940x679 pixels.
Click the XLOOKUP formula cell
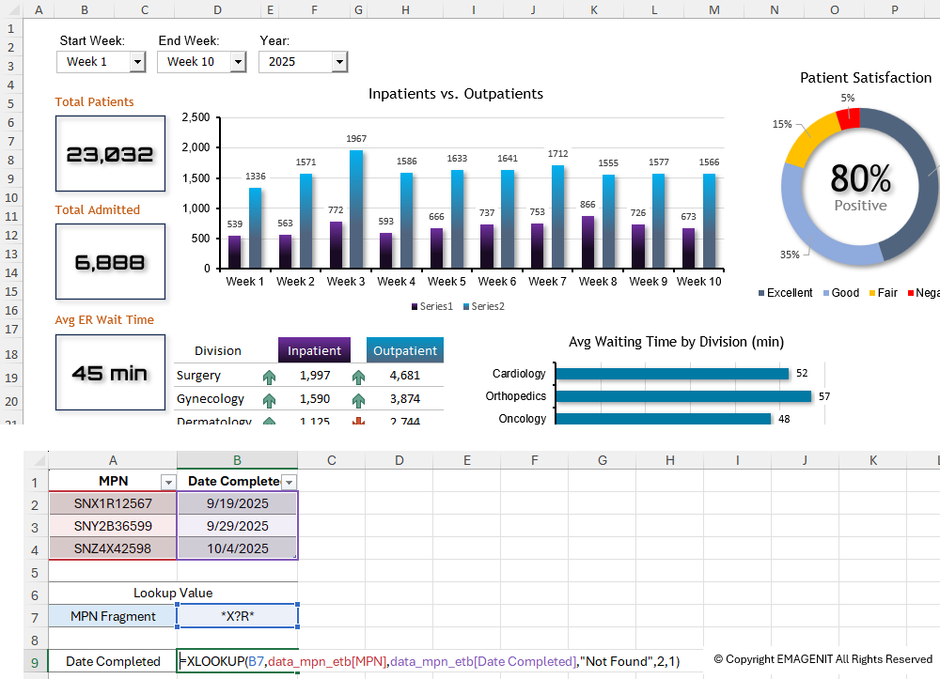click(238, 662)
